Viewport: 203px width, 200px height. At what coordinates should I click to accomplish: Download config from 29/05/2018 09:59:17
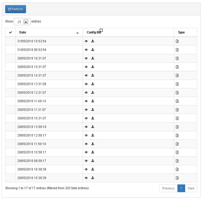tap(93, 161)
